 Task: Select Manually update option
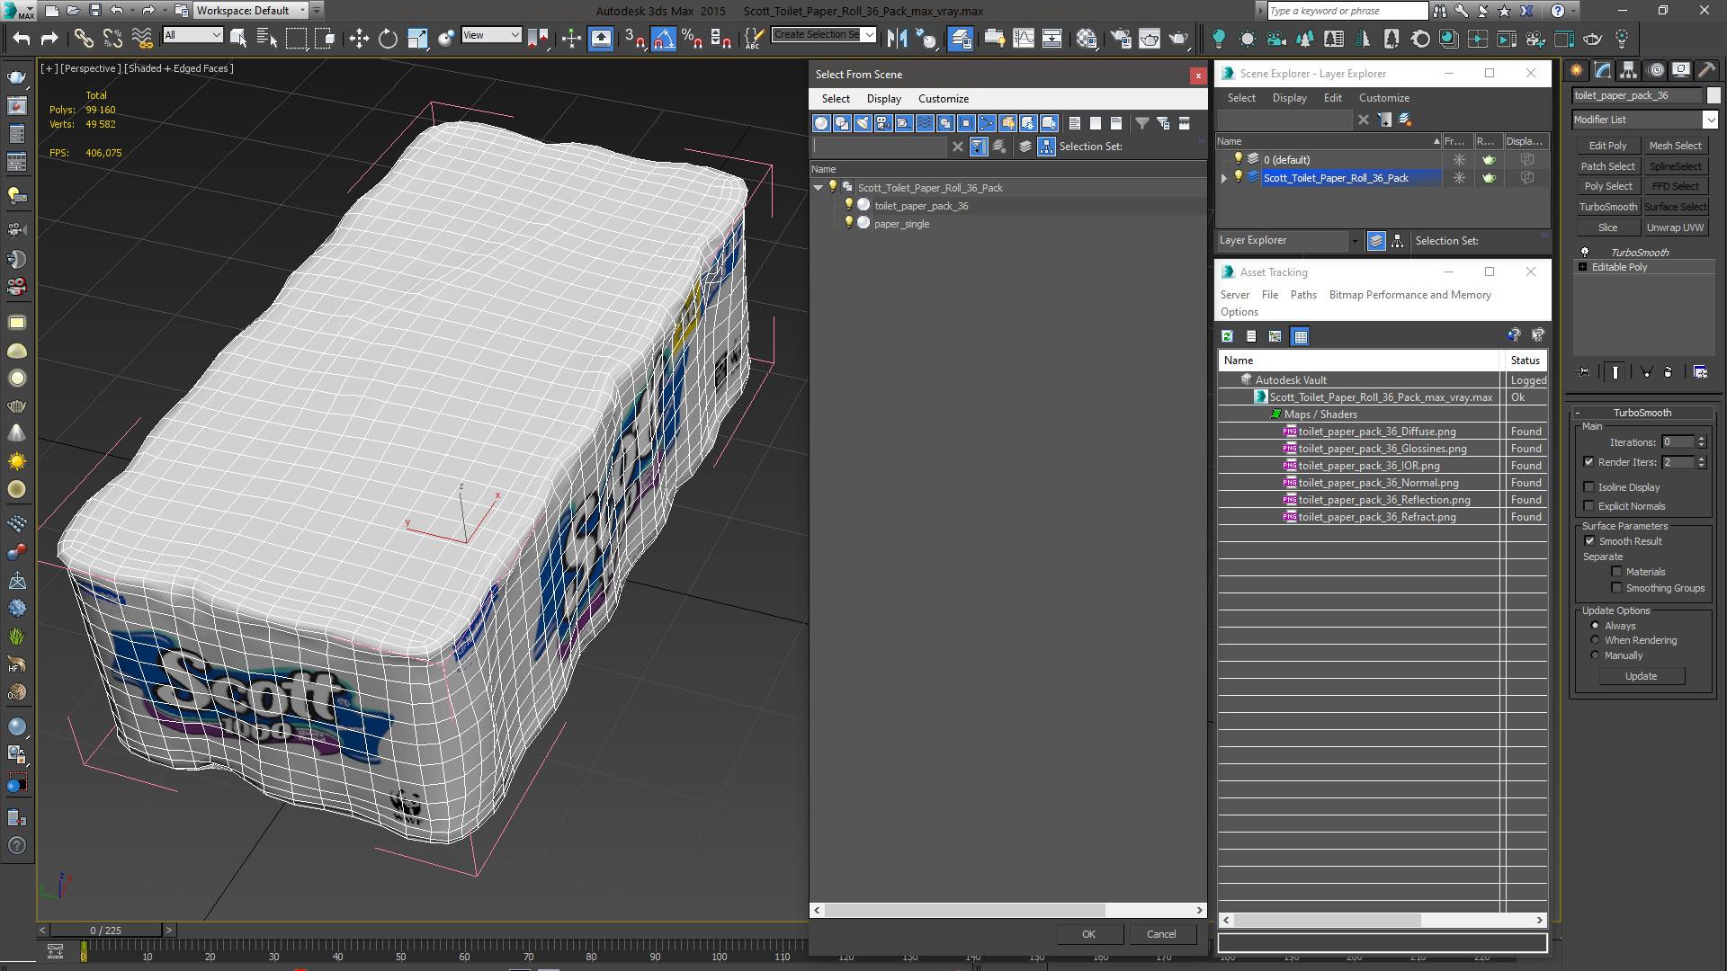pos(1596,655)
